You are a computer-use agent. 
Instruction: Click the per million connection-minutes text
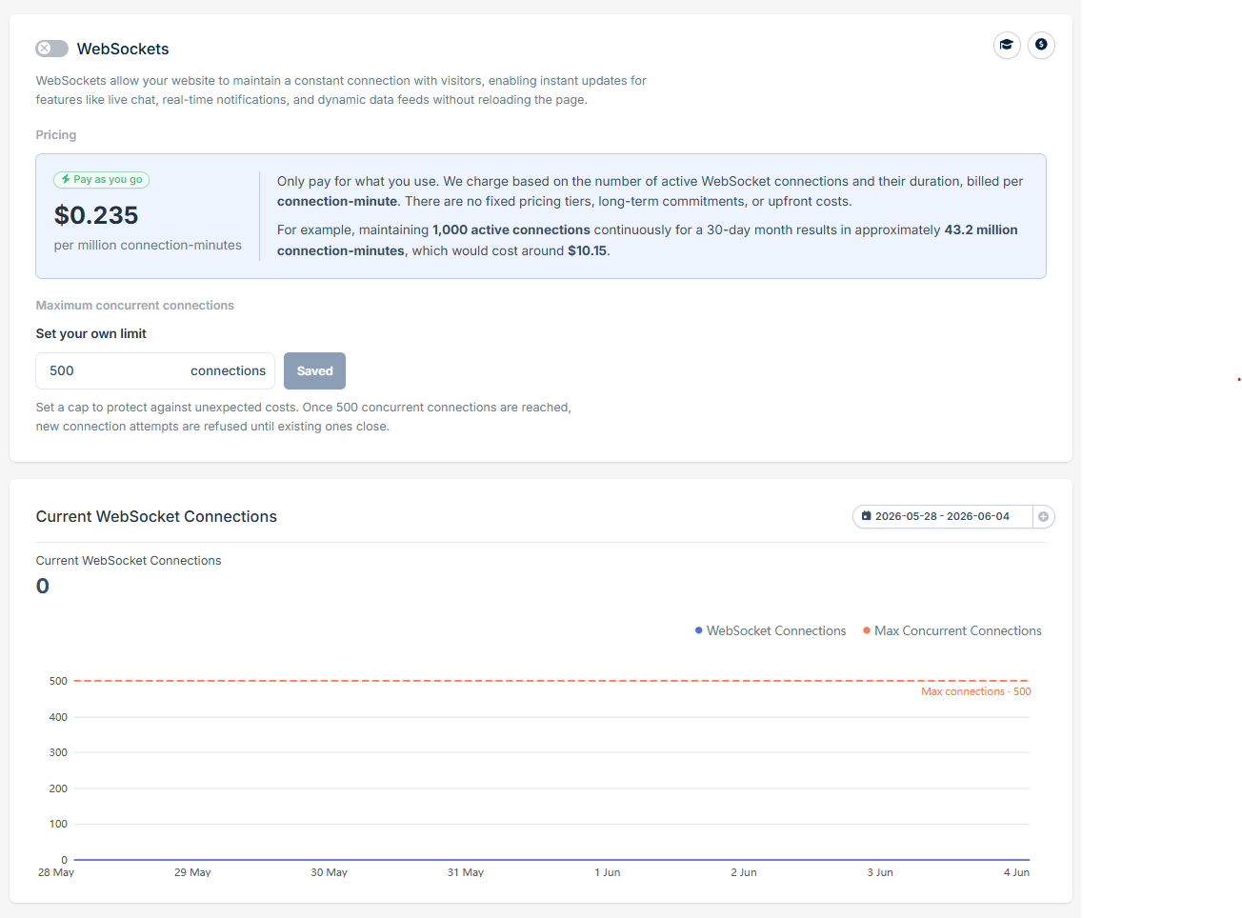(x=148, y=245)
